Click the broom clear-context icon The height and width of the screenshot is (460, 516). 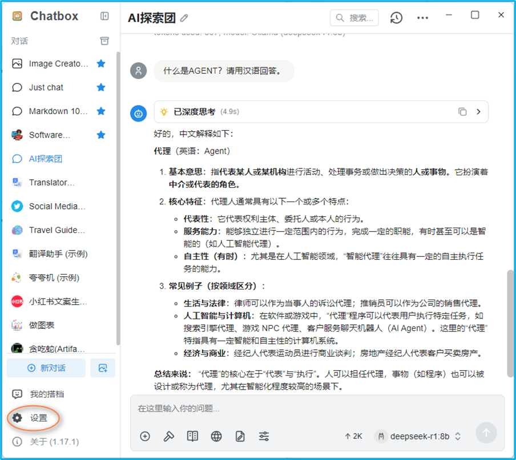click(x=169, y=436)
